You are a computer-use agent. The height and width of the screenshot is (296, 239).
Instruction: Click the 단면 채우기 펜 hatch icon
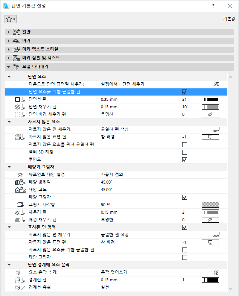coord(20,107)
